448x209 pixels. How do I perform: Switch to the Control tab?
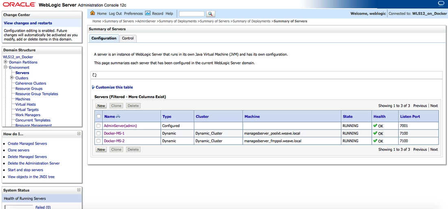click(128, 38)
